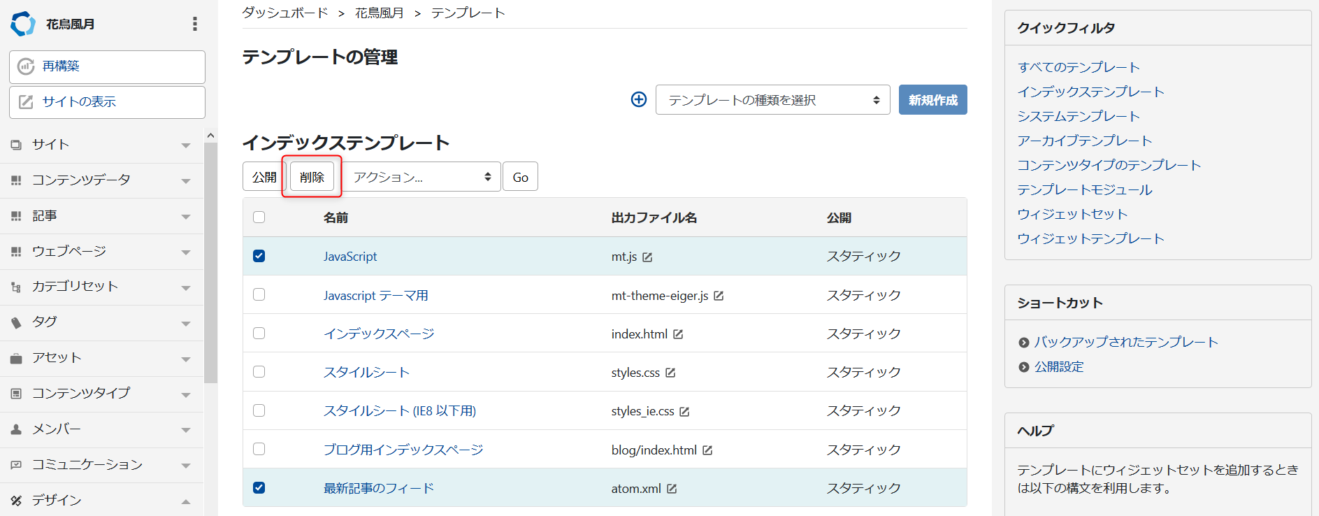Toggle the select-all checkbox in table header
This screenshot has height=516, width=1319.
(259, 217)
